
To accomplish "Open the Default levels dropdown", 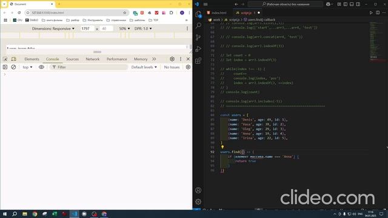I will click(144, 67).
